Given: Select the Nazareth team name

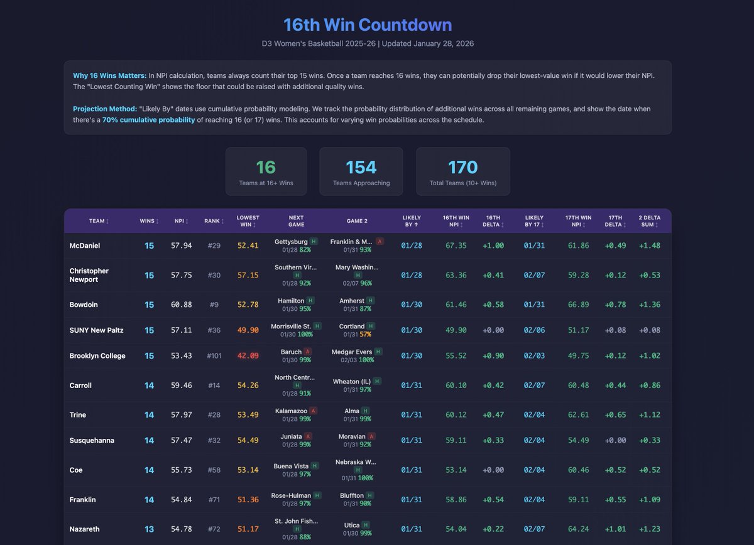Looking at the screenshot, I should click(x=85, y=529).
